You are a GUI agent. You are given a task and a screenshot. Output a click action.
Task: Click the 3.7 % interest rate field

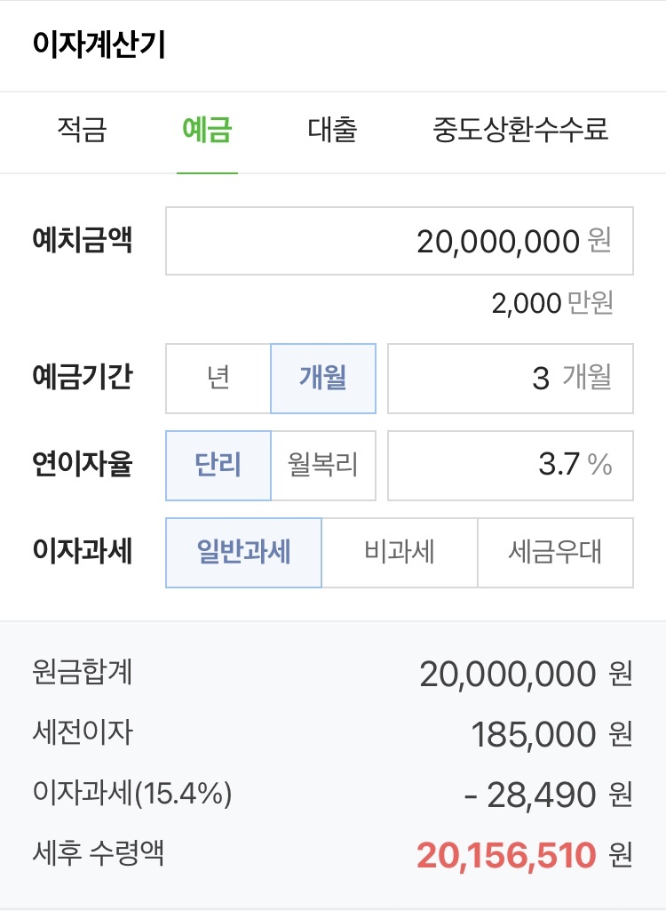[x=511, y=466]
